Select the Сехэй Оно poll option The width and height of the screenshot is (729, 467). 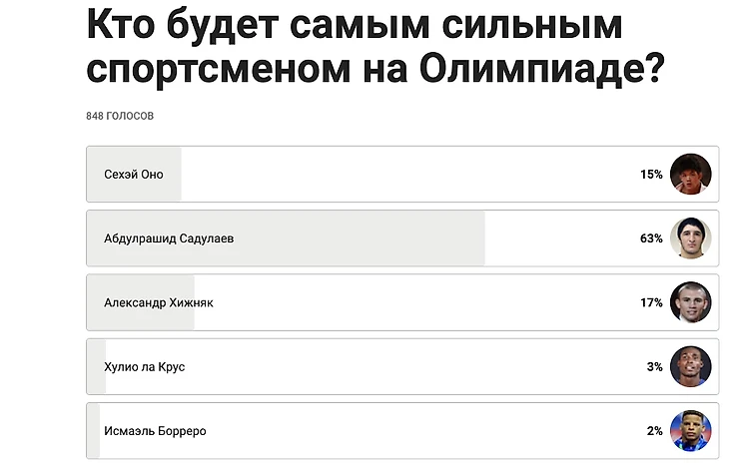pos(402,175)
